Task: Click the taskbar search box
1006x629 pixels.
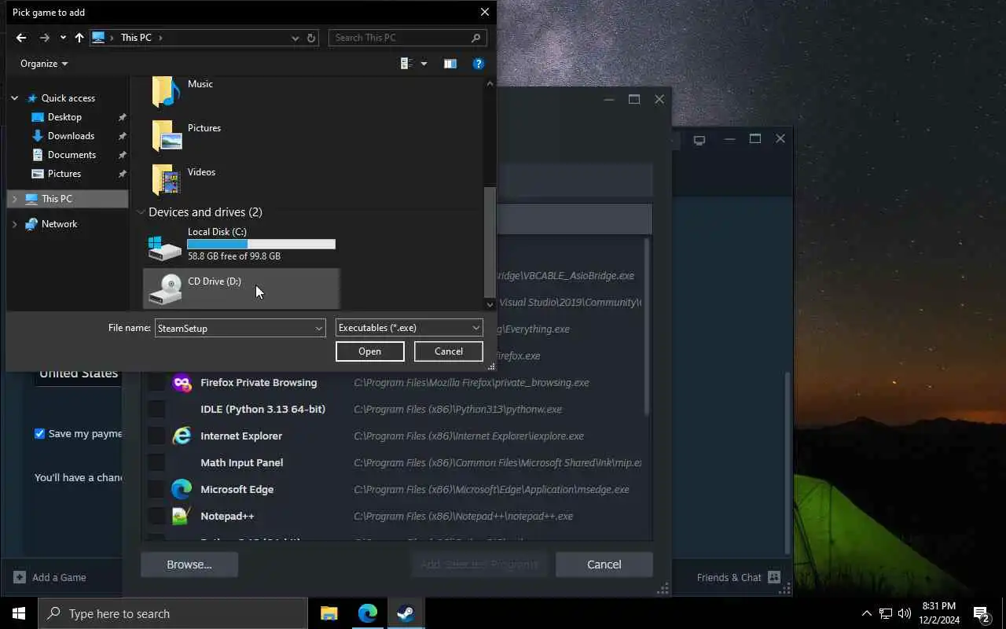Action: pyautogui.click(x=173, y=613)
